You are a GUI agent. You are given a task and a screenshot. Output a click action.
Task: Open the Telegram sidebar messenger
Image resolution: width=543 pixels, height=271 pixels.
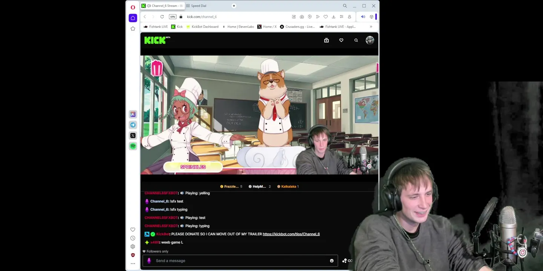click(133, 125)
